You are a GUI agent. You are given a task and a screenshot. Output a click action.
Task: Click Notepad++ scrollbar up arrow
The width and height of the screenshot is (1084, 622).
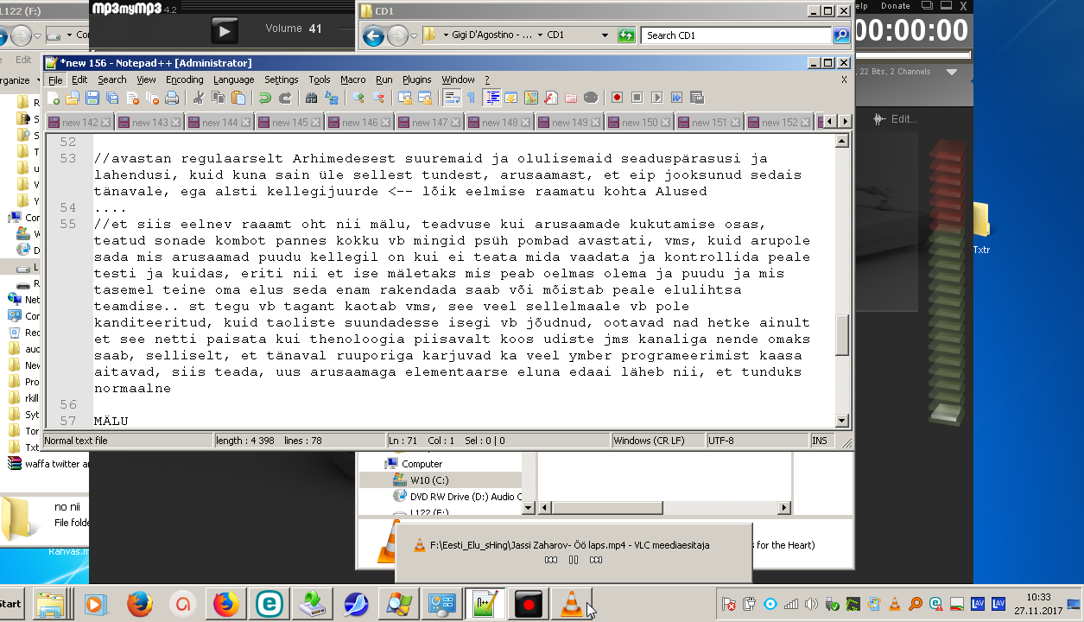843,141
